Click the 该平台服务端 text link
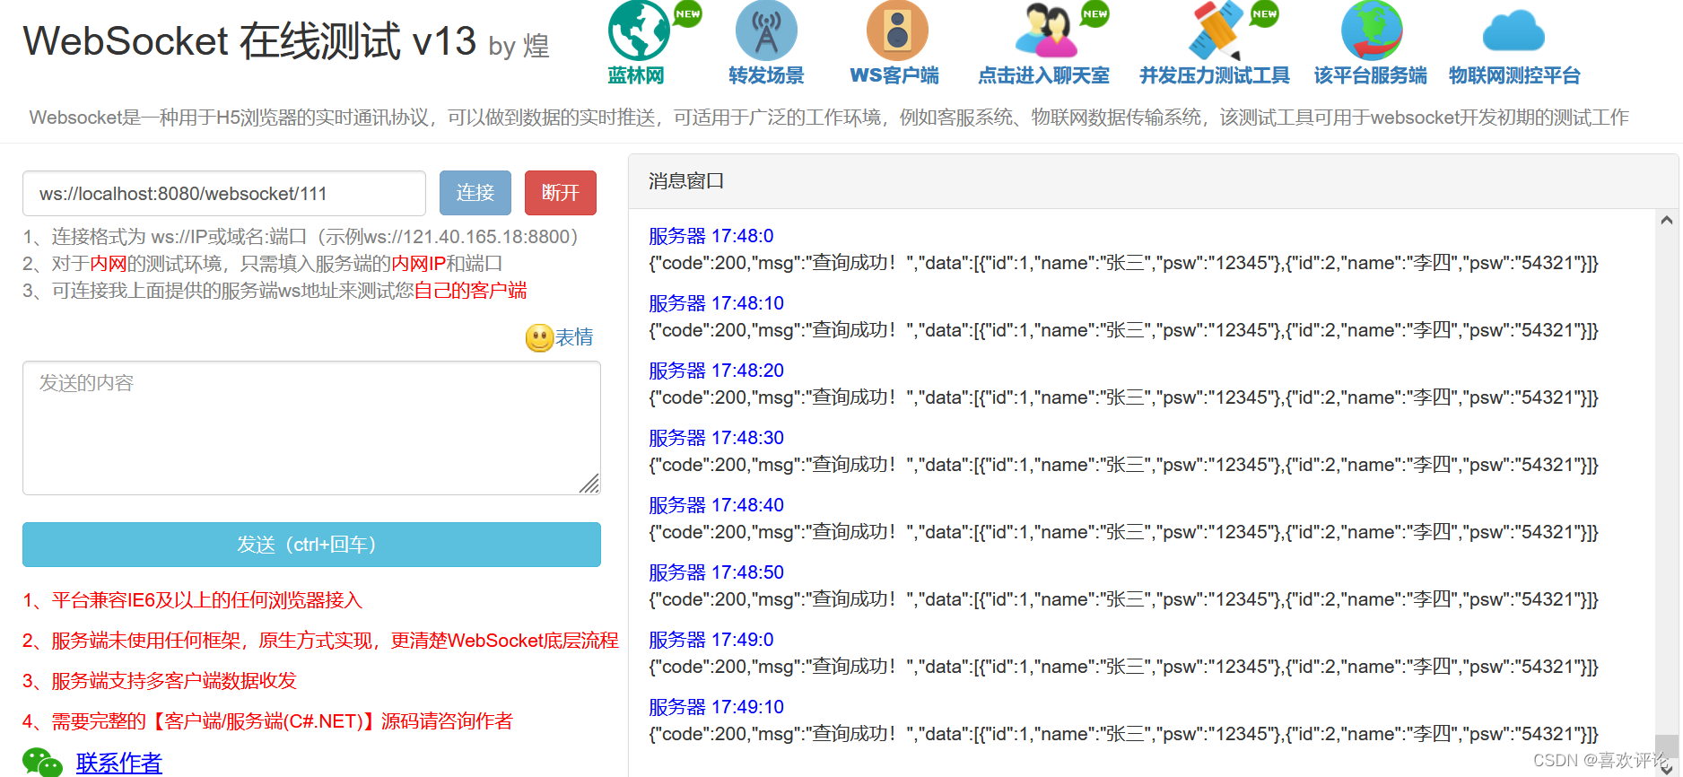 coord(1370,75)
